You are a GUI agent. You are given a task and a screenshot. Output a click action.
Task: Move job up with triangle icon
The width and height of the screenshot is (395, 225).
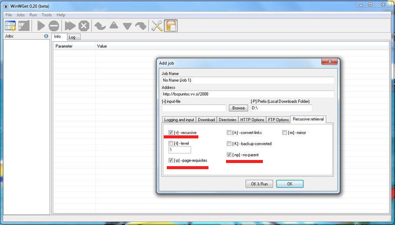pos(114,25)
